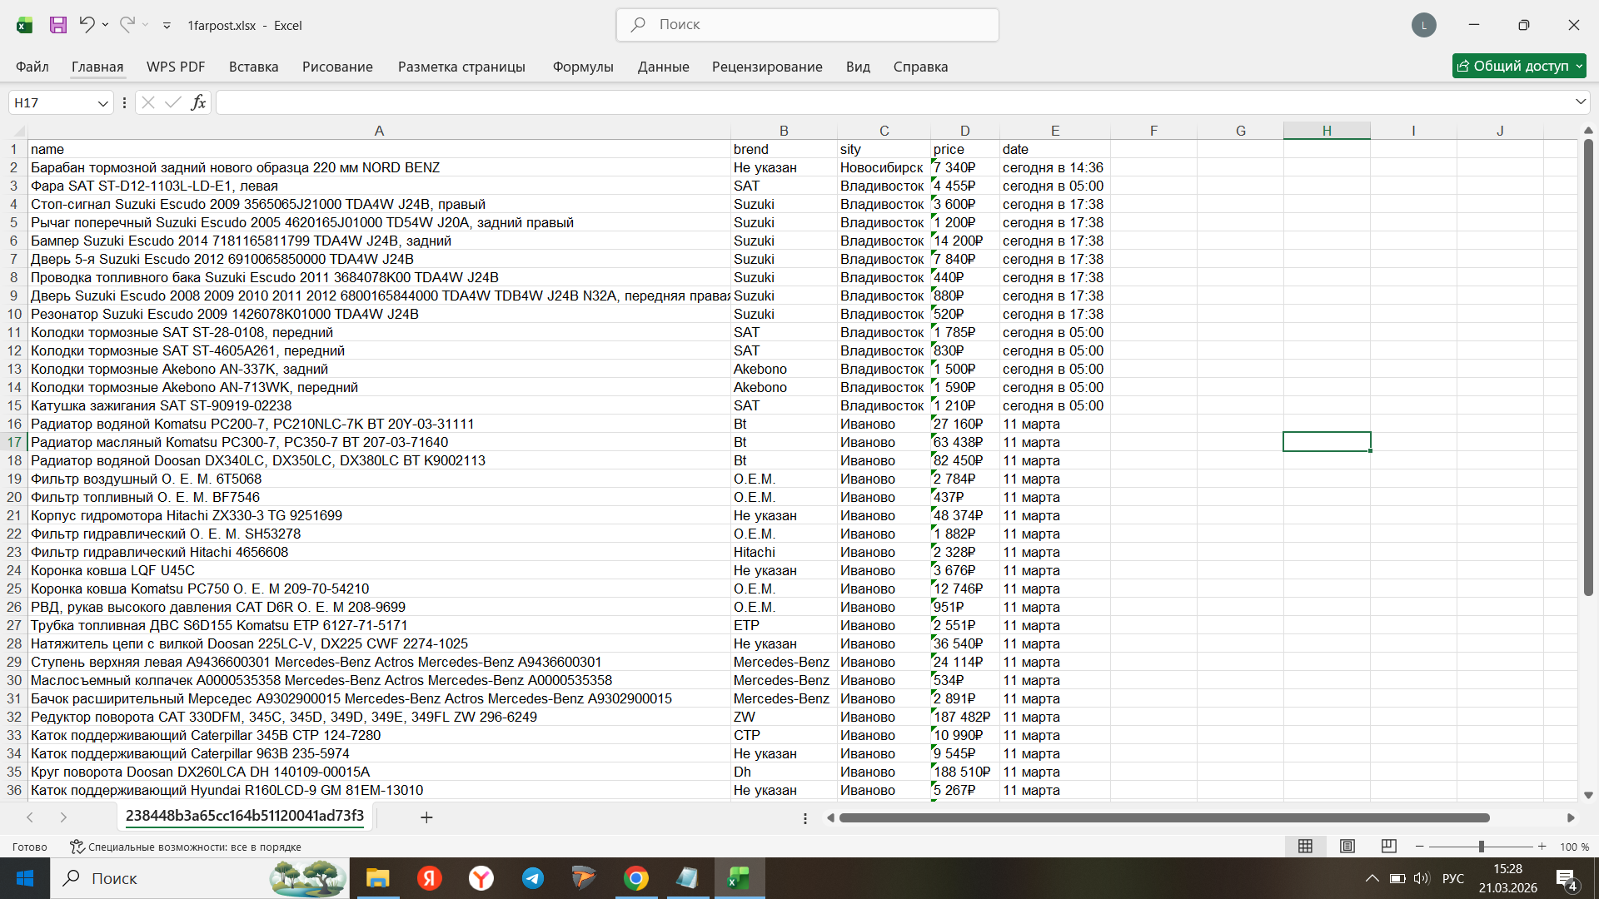This screenshot has width=1599, height=899.
Task: Click the horizontal scroll right arrow
Action: 1571,818
